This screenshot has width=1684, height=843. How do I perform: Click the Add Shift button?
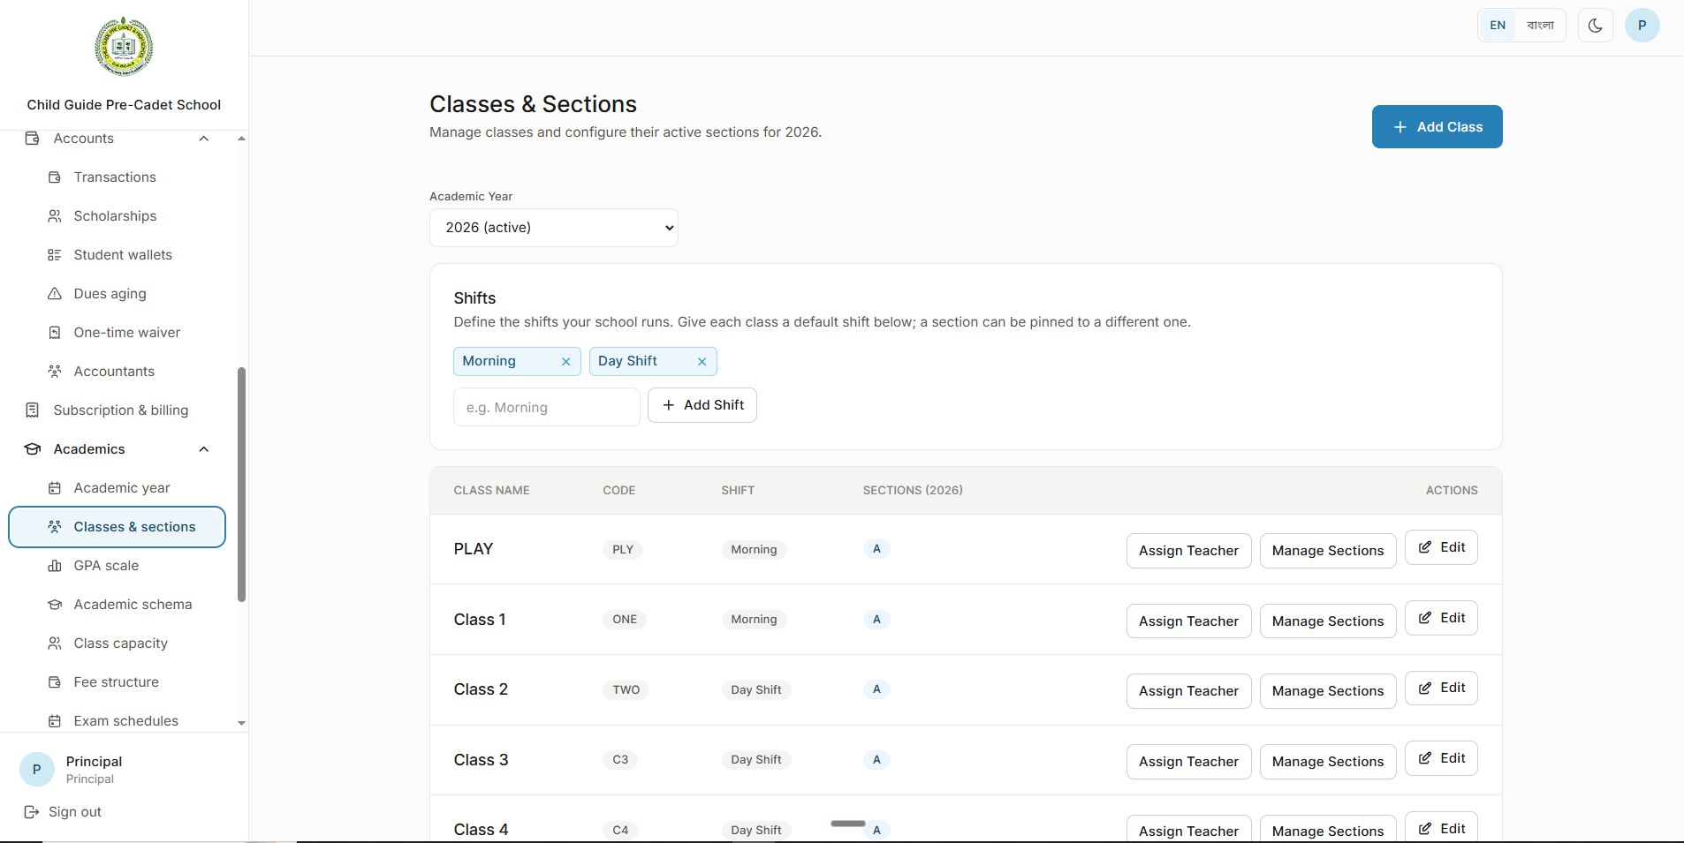pos(702,405)
